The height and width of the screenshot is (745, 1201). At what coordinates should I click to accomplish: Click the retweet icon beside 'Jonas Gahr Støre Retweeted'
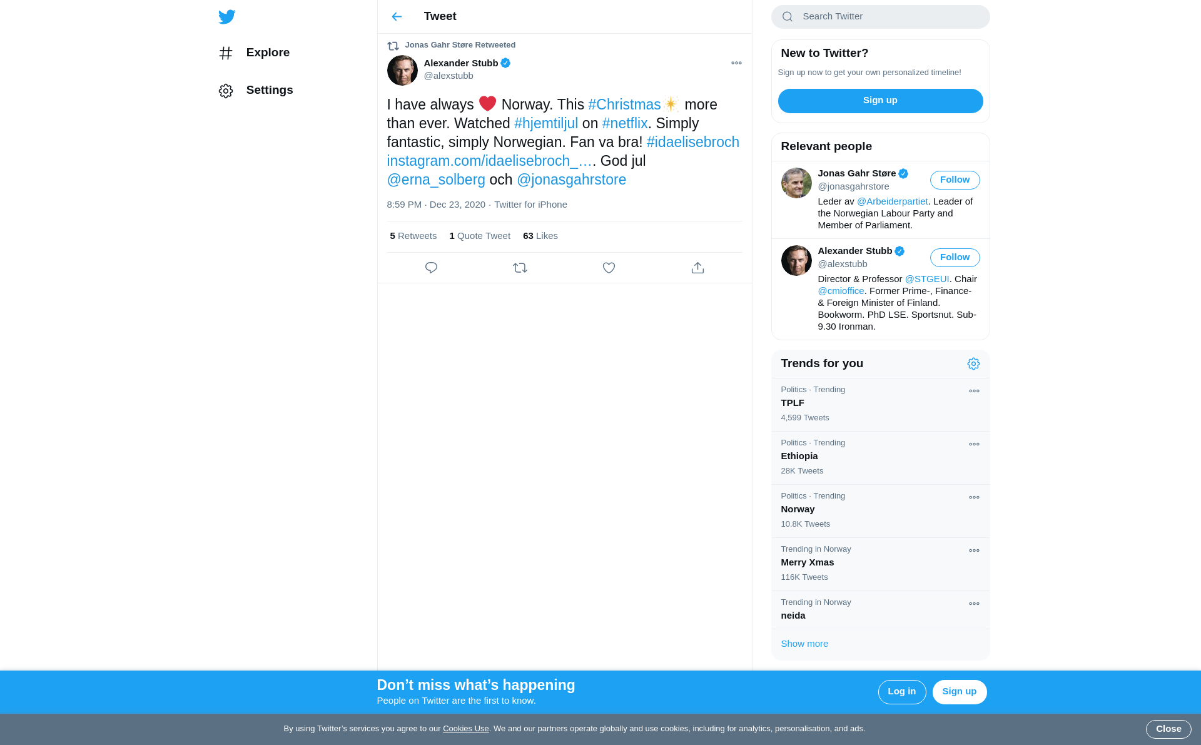(x=393, y=46)
